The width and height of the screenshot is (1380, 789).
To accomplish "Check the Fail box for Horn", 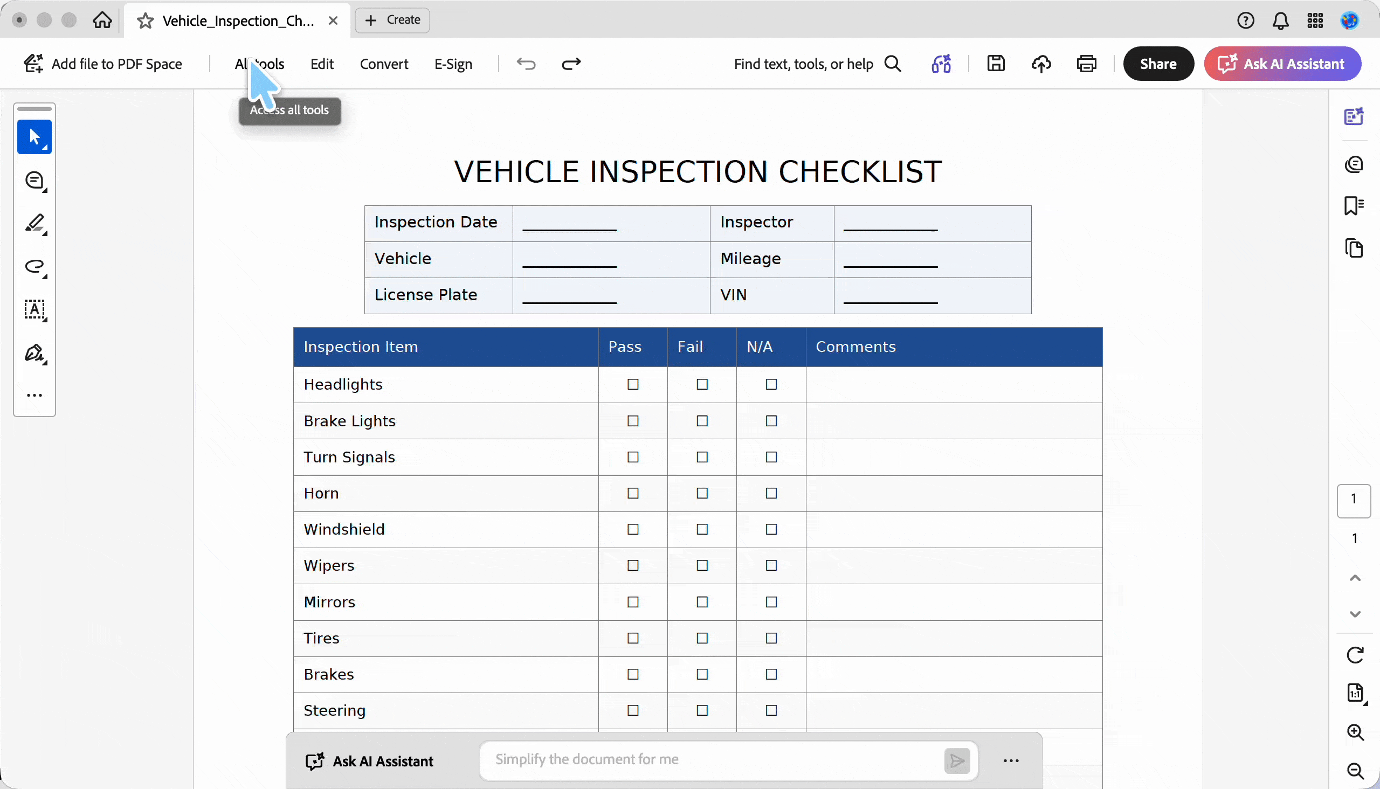I will pos(702,493).
